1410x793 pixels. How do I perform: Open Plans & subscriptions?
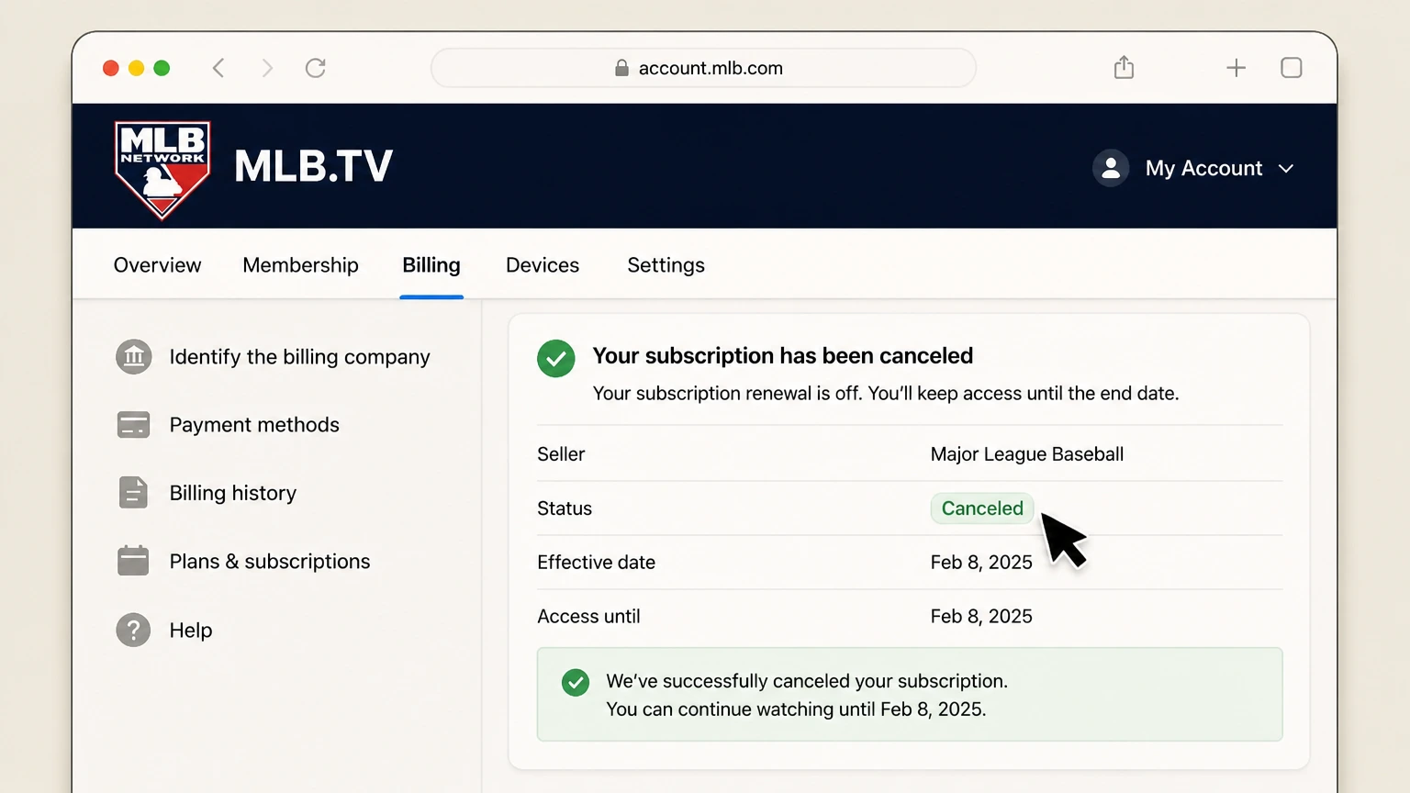pos(270,562)
